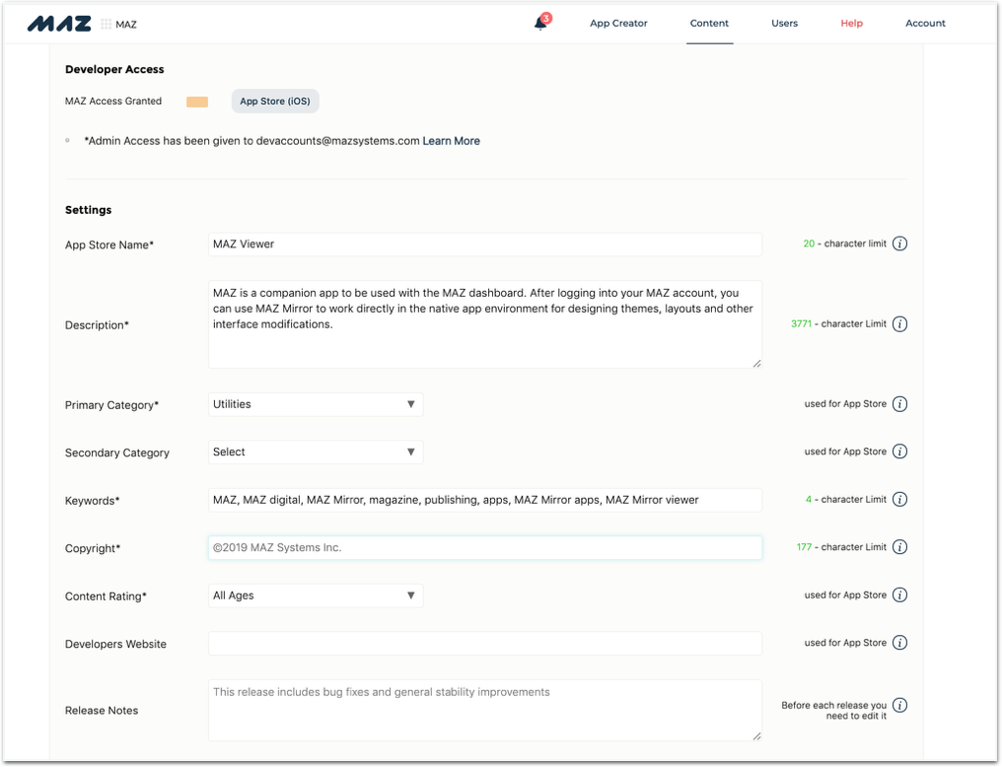
Task: Switch to the Content tab
Action: [709, 24]
